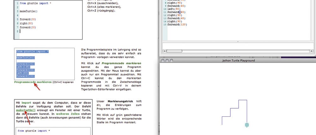This screenshot has height=135, width=316.
Task: Click line 7 'forward(30)' in the sample editor
Action: pos(27,27)
